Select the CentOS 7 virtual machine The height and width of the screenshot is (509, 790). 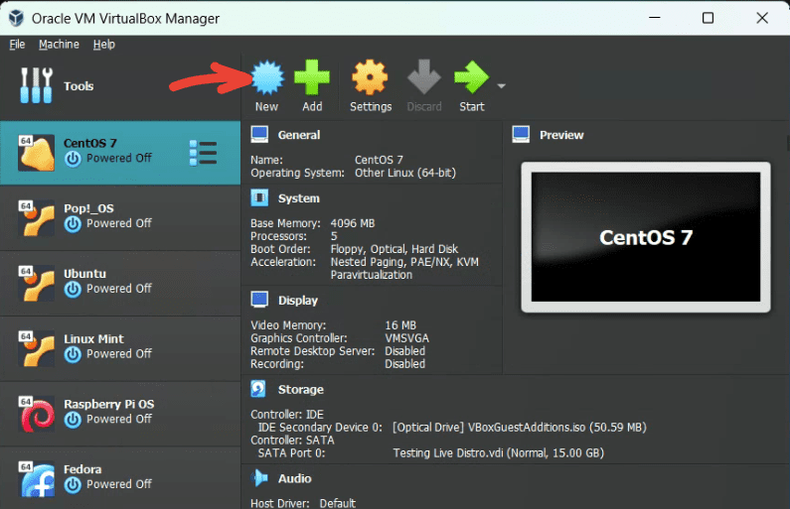pos(120,153)
